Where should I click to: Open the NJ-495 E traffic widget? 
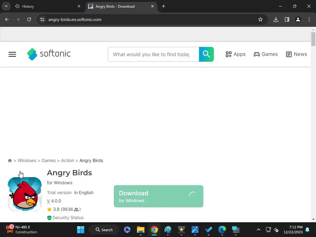[x=21, y=230]
